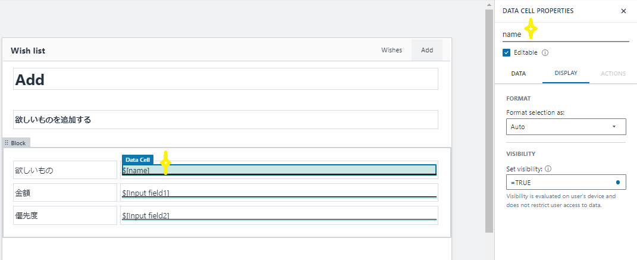Click the Block drag handle icon
Viewport: 637px width, 260px height.
click(x=7, y=143)
